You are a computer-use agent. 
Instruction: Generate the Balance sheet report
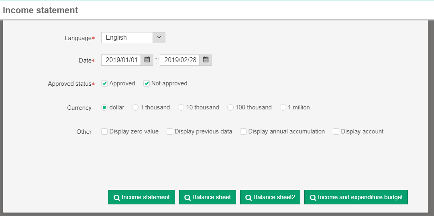click(207, 197)
